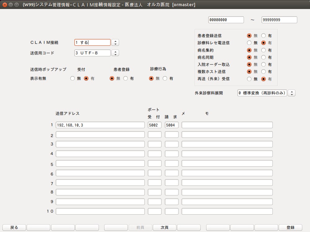Click row 9 メモ field
The width and height of the screenshot is (310, 232).
pyautogui.click(x=227, y=202)
